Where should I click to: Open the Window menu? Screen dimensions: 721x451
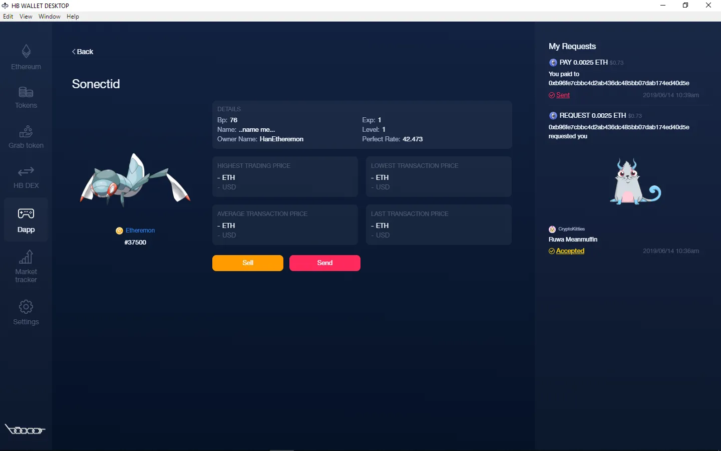tap(49, 16)
